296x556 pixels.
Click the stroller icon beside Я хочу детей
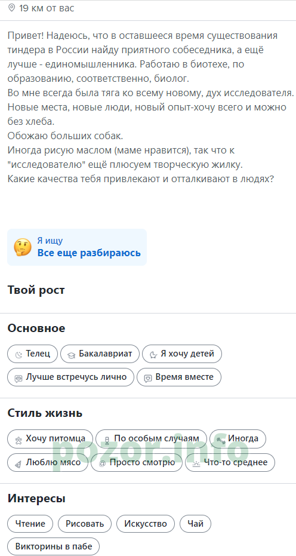153,354
